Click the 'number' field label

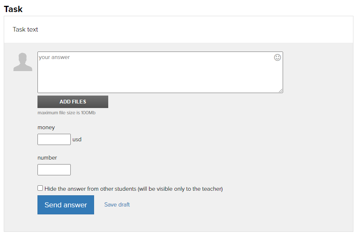pos(47,157)
